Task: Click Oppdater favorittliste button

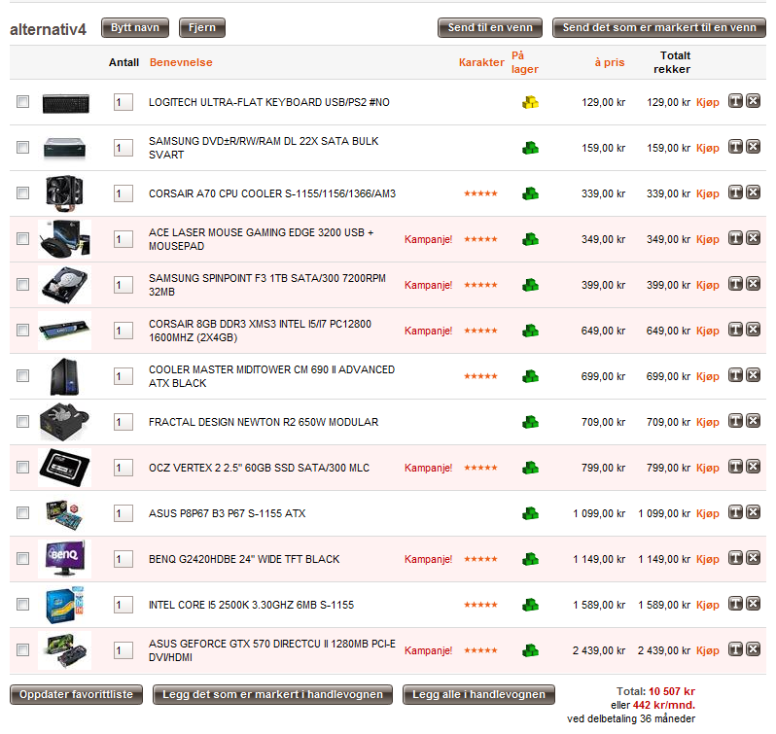Action: coord(76,694)
